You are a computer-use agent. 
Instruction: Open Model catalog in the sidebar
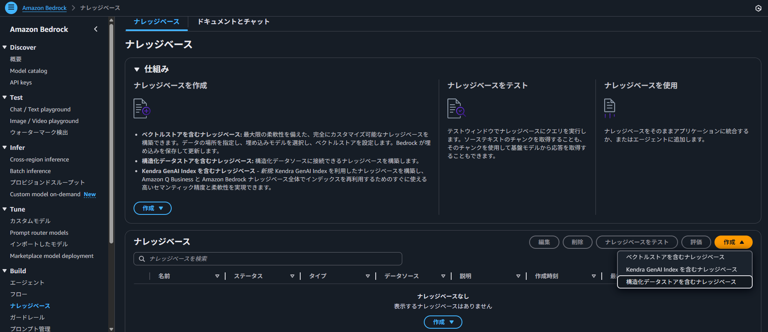click(x=29, y=71)
